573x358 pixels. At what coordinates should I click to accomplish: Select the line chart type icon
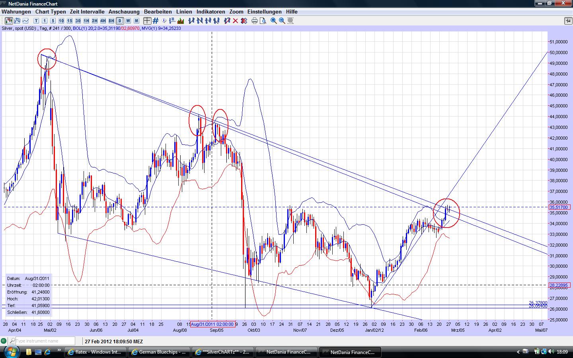pyautogui.click(x=26, y=21)
